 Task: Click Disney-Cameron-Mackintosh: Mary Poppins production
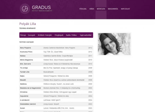[59, 48]
